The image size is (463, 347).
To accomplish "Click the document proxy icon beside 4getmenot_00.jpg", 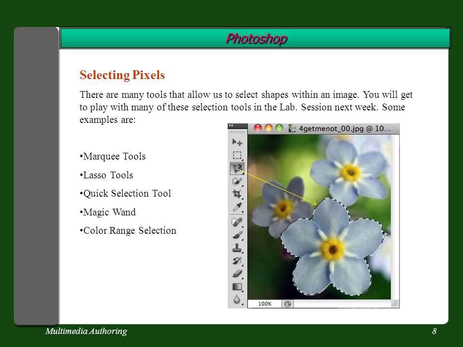I will (292, 128).
